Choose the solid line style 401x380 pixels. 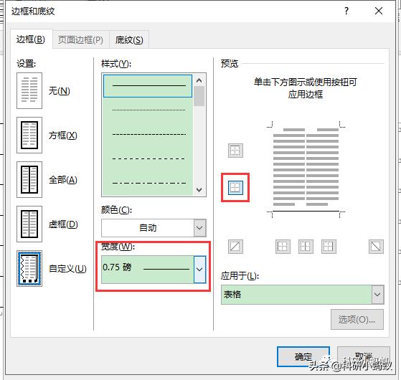coord(148,86)
